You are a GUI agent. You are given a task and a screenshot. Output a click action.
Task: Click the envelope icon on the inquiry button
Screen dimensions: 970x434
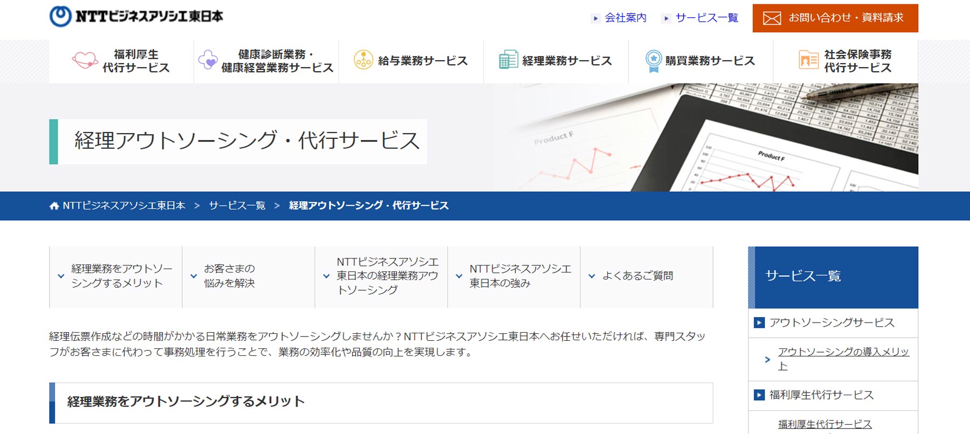[772, 18]
